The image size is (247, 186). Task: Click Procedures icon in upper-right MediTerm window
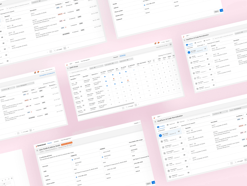(x=196, y=83)
